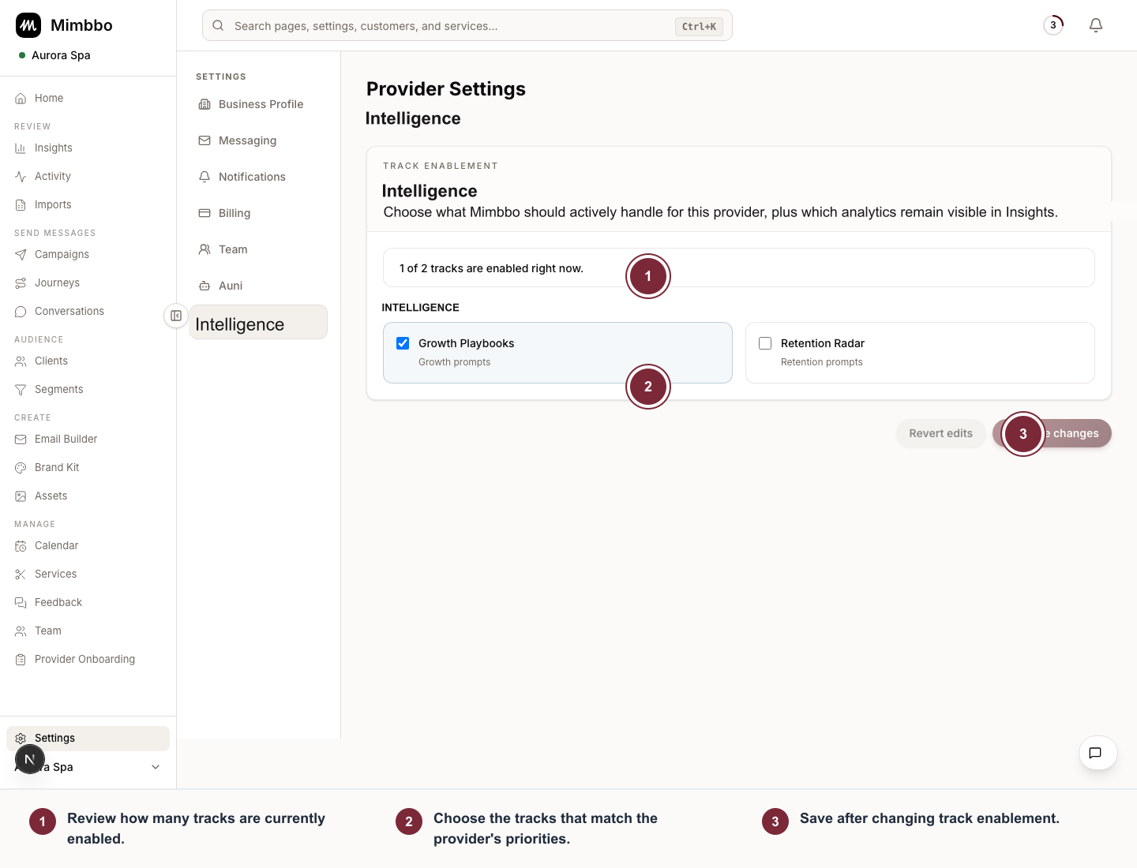The image size is (1137, 868).
Task: Click the 'Retention prompts' subtitle
Action: tap(821, 362)
